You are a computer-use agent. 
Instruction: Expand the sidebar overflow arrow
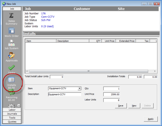19,106
